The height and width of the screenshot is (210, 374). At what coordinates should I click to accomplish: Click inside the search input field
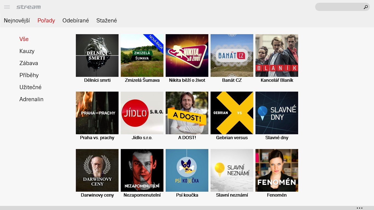tap(340, 7)
